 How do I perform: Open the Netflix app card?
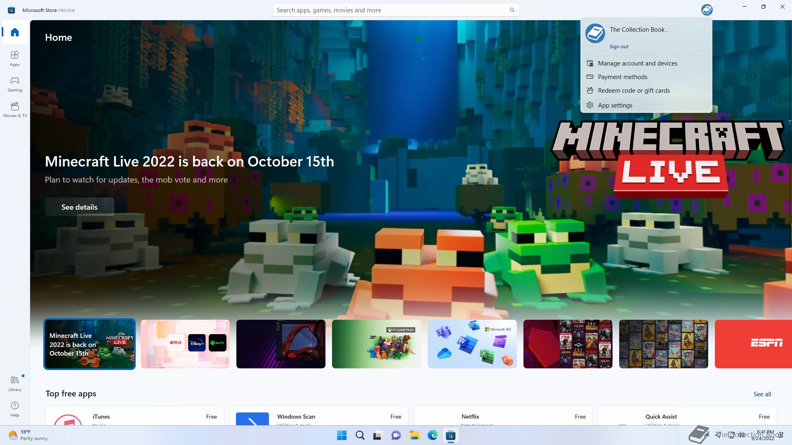(503, 416)
